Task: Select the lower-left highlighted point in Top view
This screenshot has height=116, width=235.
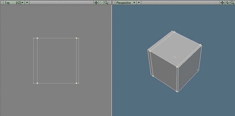Action: (x=37, y=83)
